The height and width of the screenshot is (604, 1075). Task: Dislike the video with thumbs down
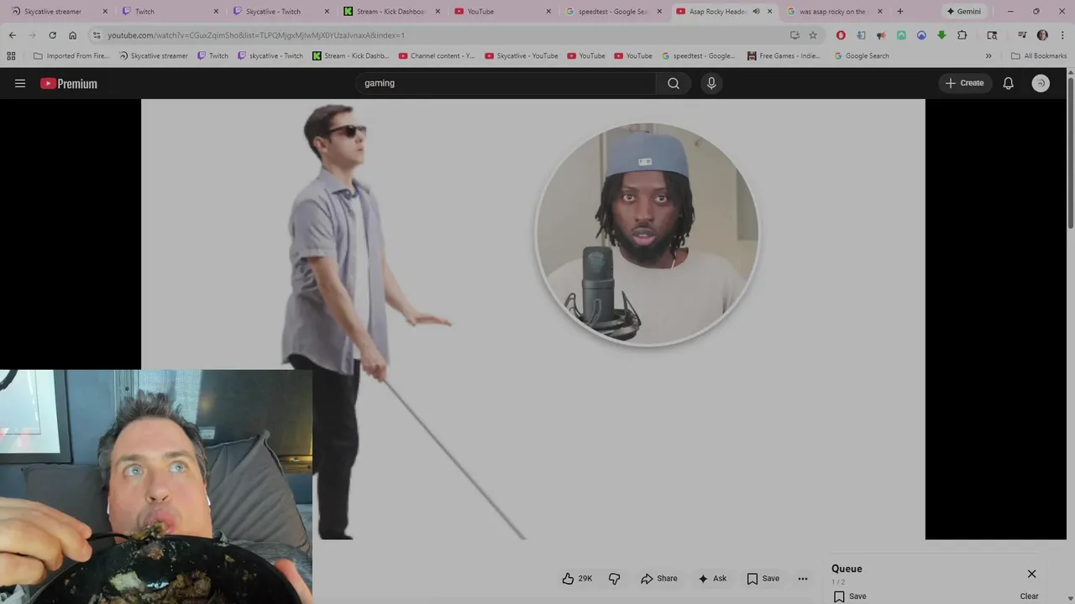pos(615,578)
